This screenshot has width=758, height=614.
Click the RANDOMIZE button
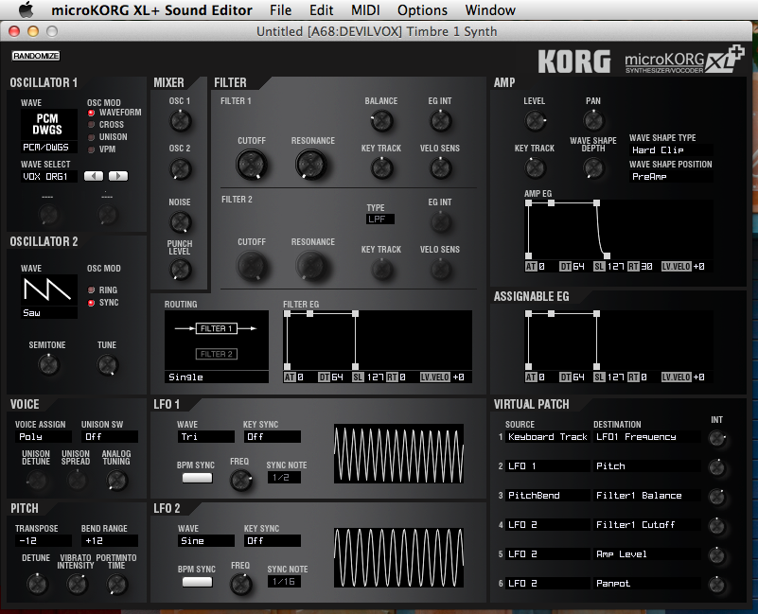coord(36,56)
